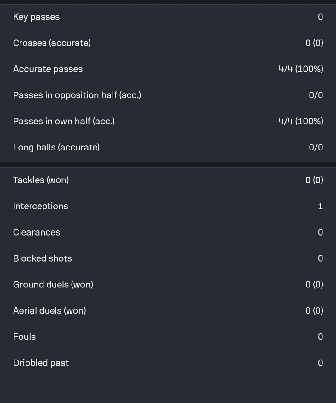
Task: Tap the Aerial duels (won) label
Action: [49, 311]
